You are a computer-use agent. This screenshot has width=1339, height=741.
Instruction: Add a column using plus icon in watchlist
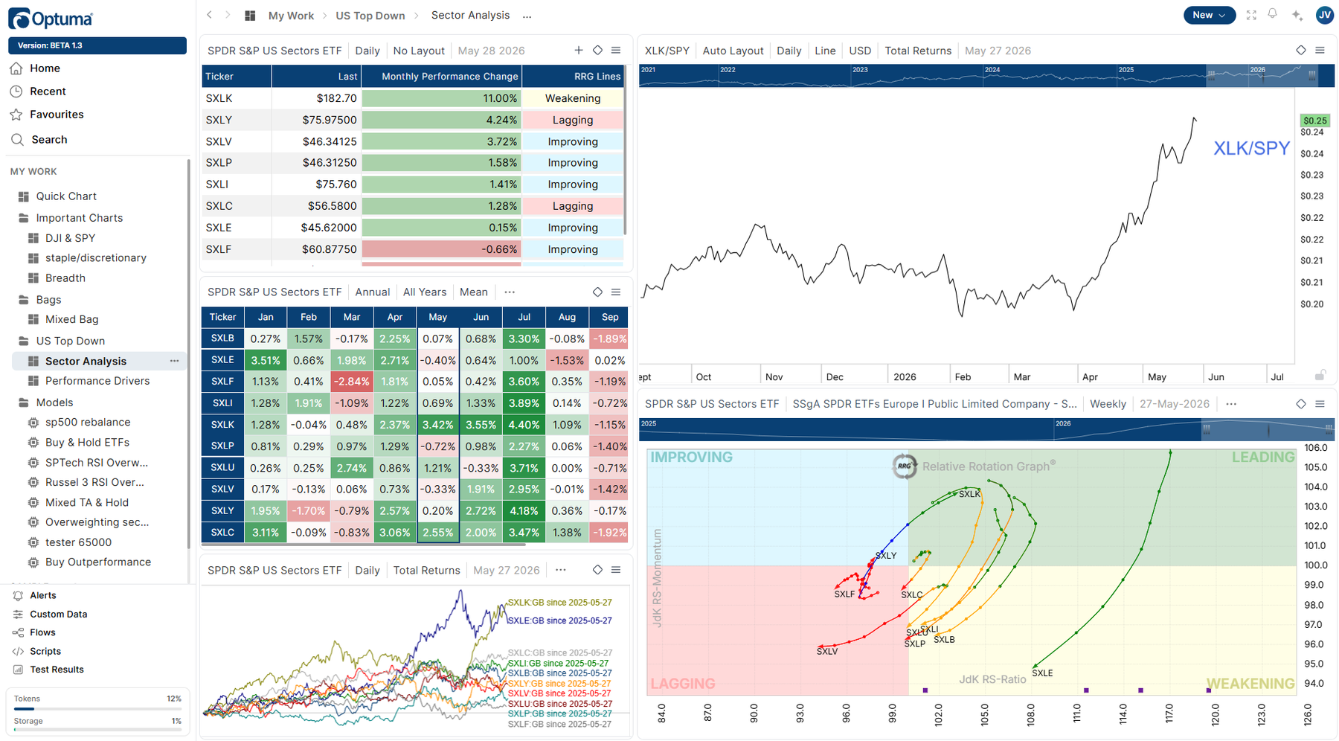click(x=579, y=51)
